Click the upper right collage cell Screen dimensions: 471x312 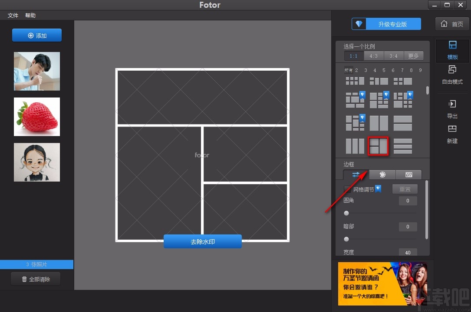pos(245,154)
